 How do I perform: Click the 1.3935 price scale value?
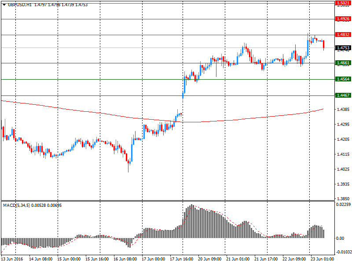coord(343,184)
